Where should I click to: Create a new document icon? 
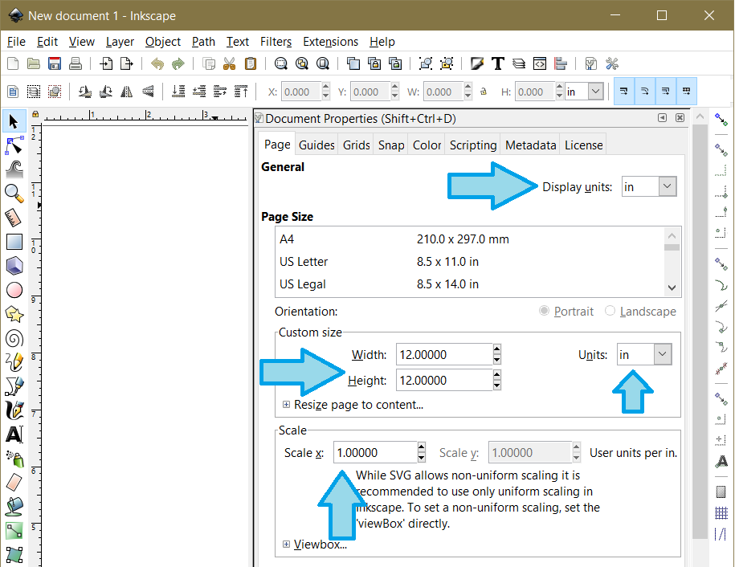tap(13, 63)
